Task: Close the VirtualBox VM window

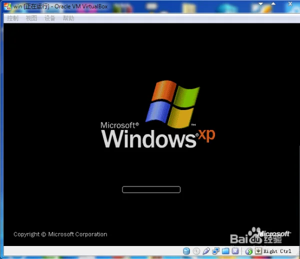Action: point(290,4)
